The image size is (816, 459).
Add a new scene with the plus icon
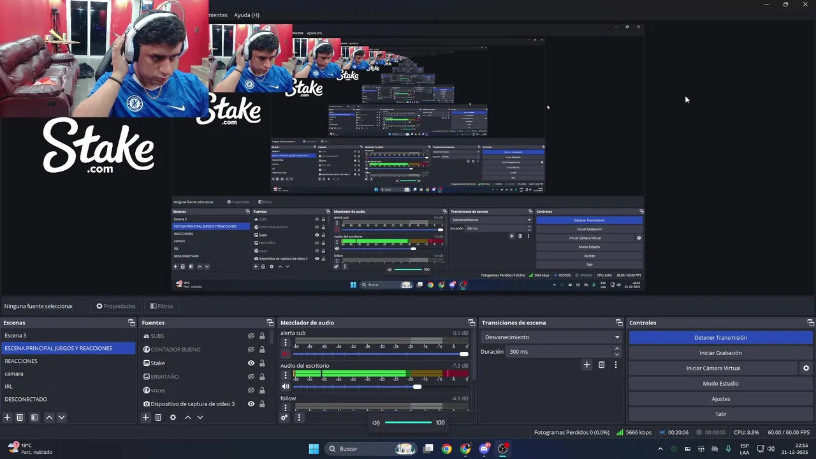point(8,418)
